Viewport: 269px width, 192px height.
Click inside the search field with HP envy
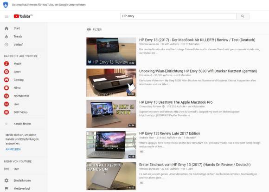click(178, 16)
